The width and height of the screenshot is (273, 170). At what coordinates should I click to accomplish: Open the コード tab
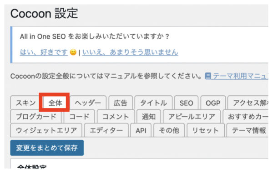point(79,116)
